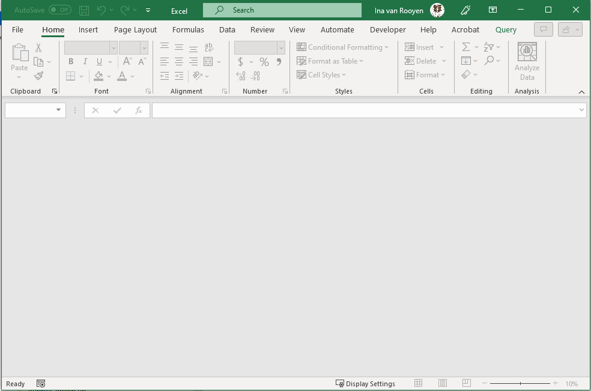Viewport: 591px width, 391px height.
Task: Click the Save floppy disk icon
Action: click(x=84, y=10)
